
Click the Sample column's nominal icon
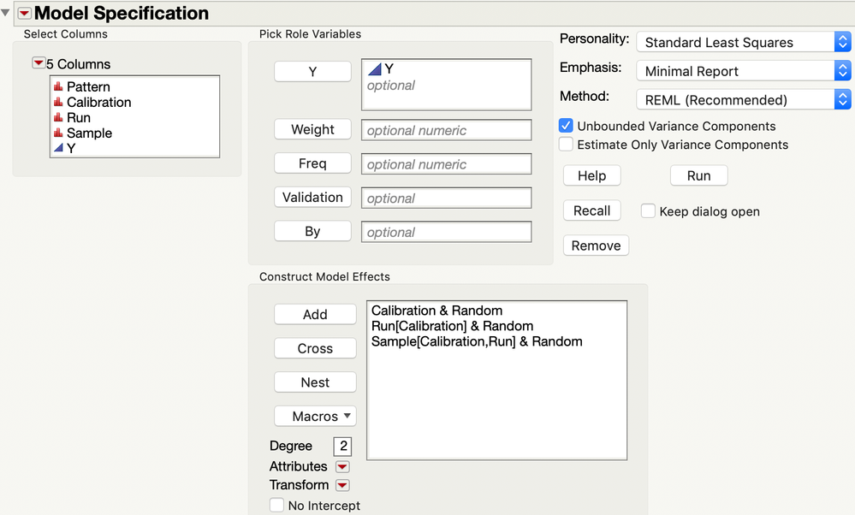pyautogui.click(x=58, y=133)
